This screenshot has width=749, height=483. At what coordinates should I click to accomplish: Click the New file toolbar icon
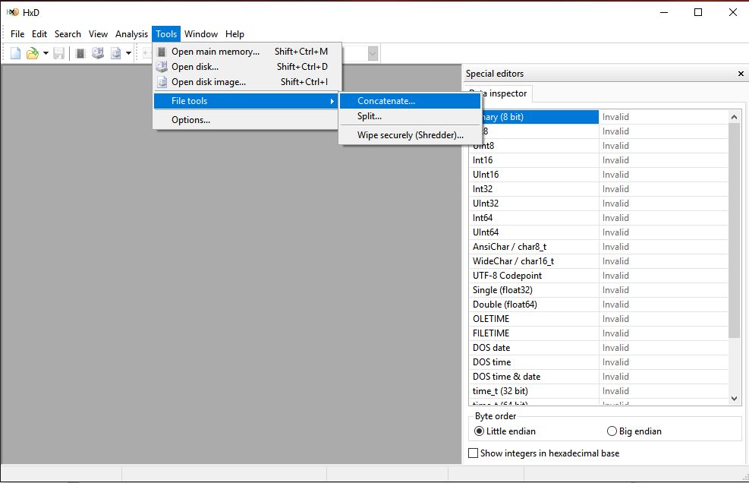tap(16, 53)
